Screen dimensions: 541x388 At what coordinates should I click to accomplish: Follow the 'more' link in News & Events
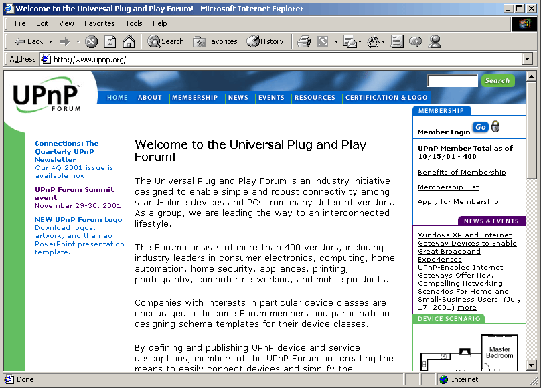pyautogui.click(x=467, y=307)
